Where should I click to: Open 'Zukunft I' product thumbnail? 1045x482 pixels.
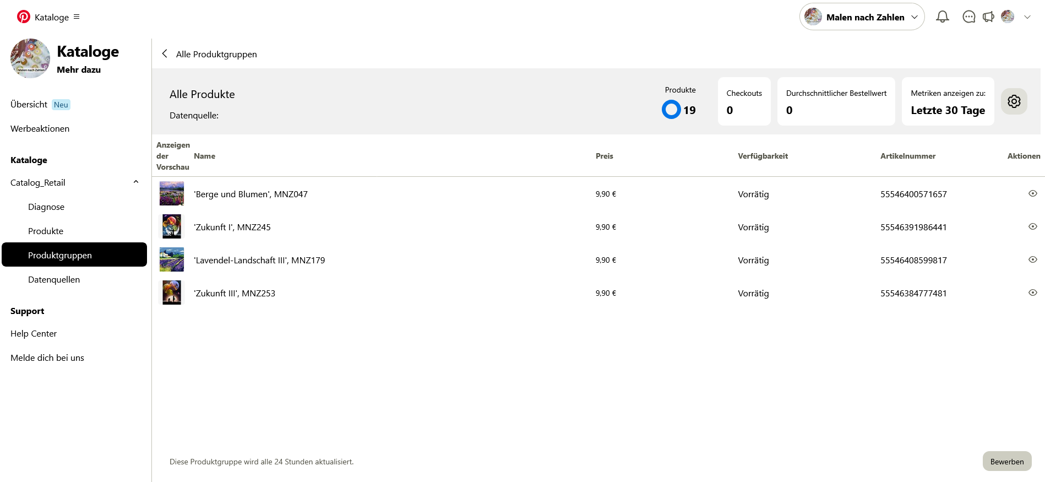[x=172, y=227]
